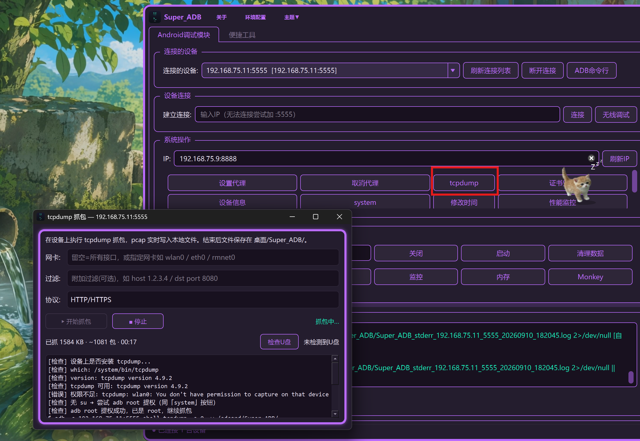Open the ADB命令行 button

point(591,70)
